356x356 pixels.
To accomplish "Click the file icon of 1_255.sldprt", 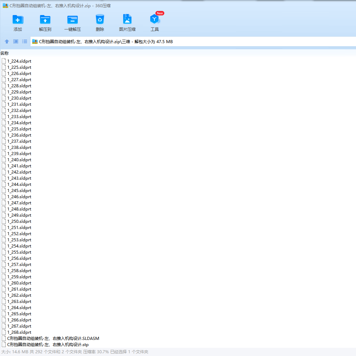I will click(4, 252).
